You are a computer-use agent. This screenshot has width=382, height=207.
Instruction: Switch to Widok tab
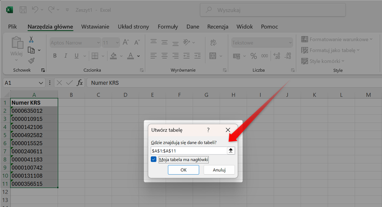pos(244,27)
